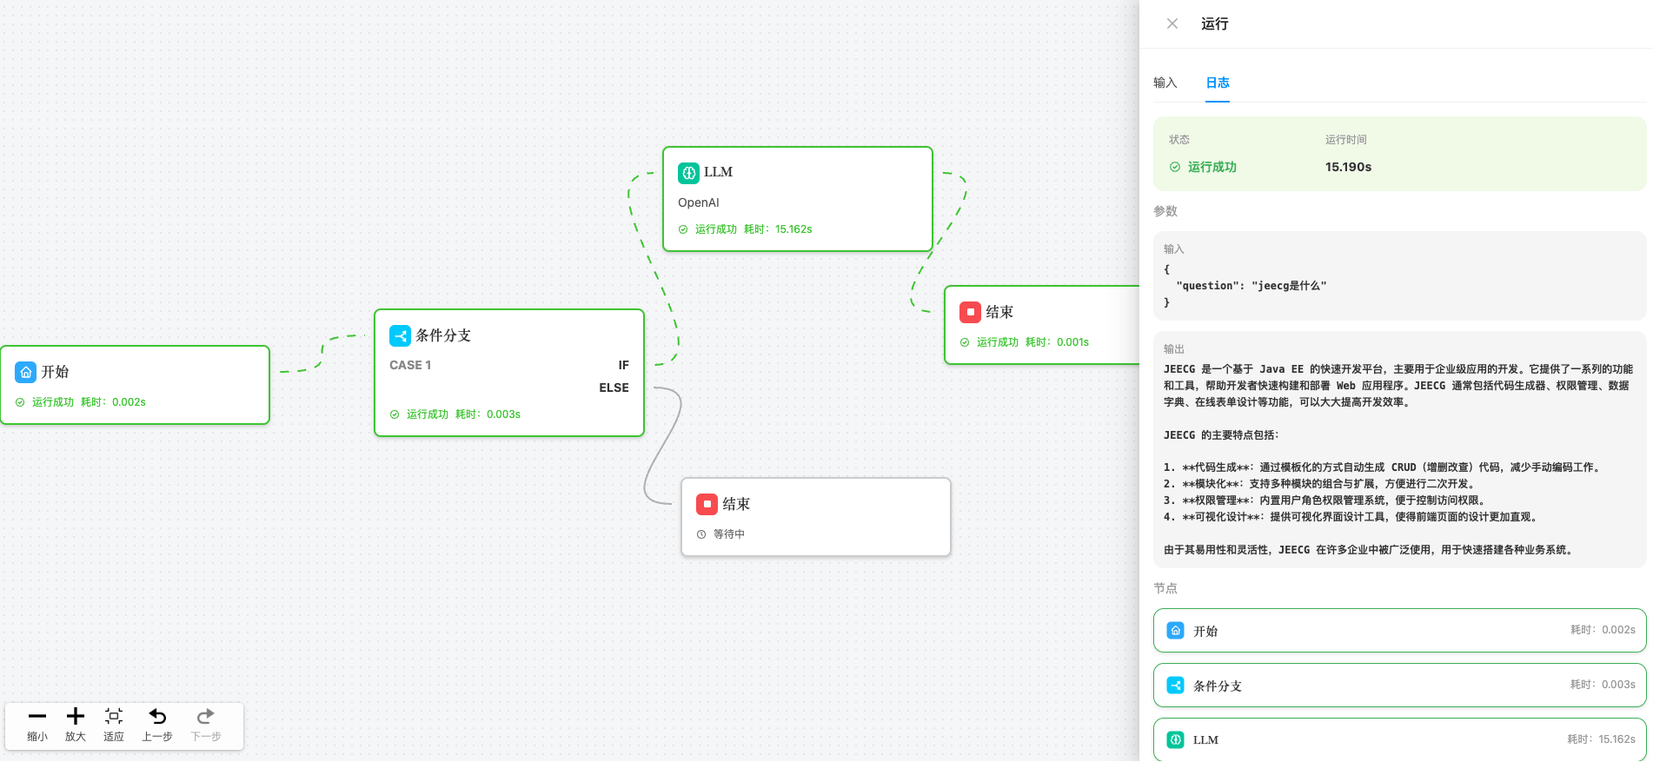Click the success check icon in 条件分支 node
Viewport: 1653px width, 762px height.
395,414
